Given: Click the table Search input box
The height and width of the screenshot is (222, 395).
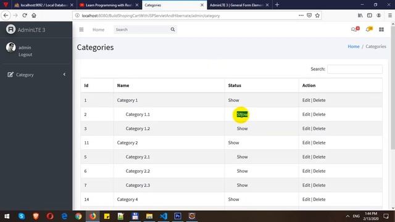Looking at the screenshot, I should pyautogui.click(x=355, y=69).
